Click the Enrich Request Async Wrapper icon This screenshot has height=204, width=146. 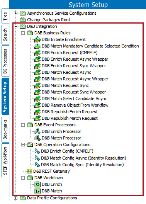(x=37, y=59)
